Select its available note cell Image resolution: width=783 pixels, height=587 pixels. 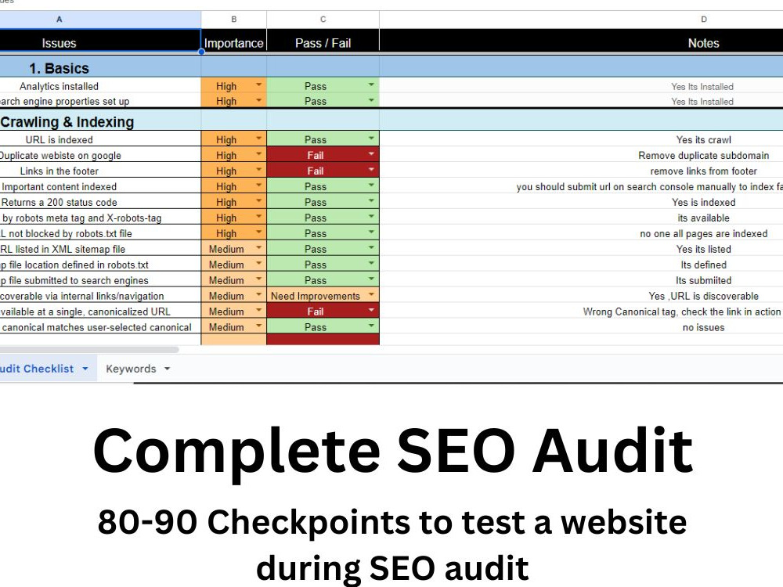(x=581, y=218)
